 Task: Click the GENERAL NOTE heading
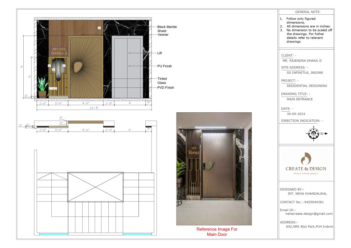point(305,12)
